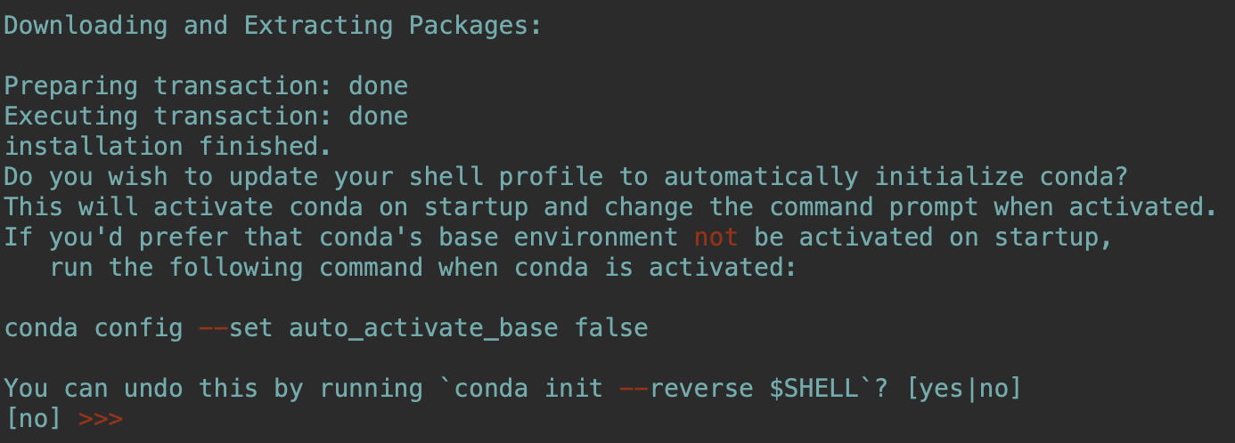Click "conda config" at the command start
Image resolution: width=1235 pixels, height=443 pixels.
coord(94,328)
